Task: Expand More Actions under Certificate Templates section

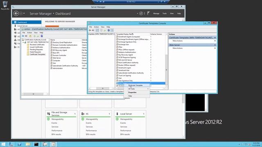Action: pyautogui.click(x=193, y=41)
